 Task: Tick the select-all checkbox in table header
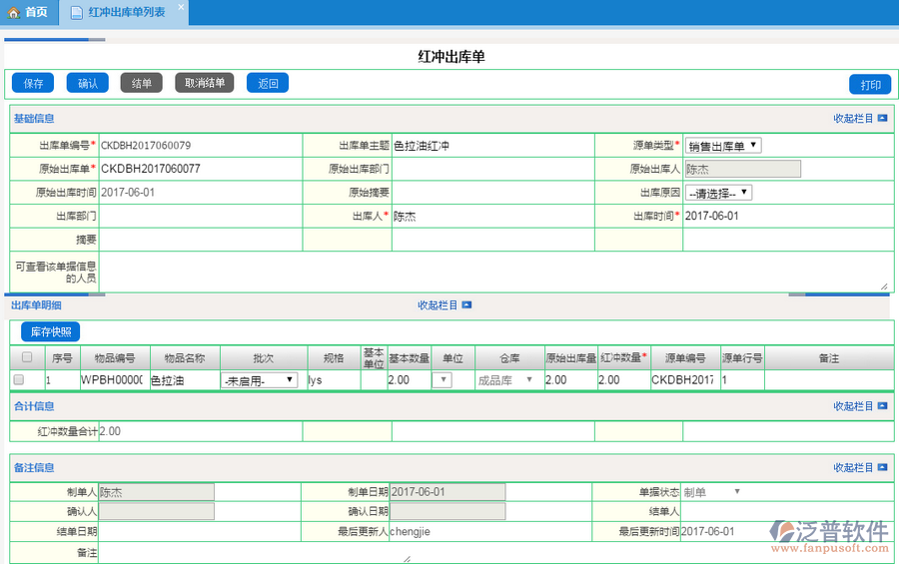pyautogui.click(x=27, y=357)
